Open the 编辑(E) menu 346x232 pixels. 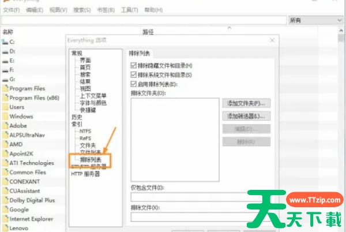click(35, 10)
